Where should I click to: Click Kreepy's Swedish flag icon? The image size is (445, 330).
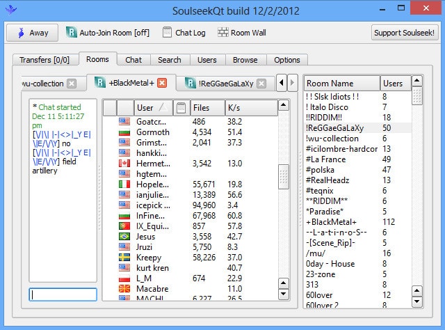124,257
